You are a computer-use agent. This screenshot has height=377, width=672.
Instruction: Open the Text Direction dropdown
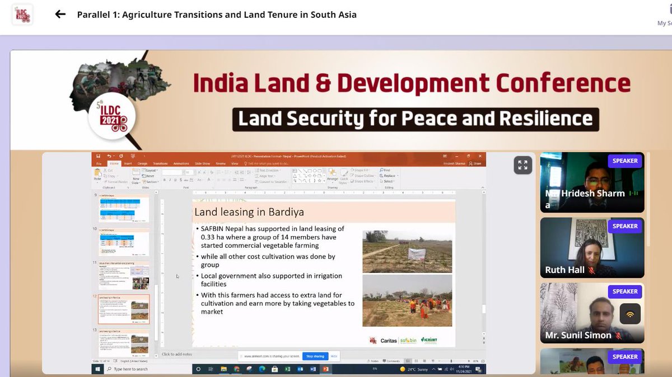tap(268, 170)
